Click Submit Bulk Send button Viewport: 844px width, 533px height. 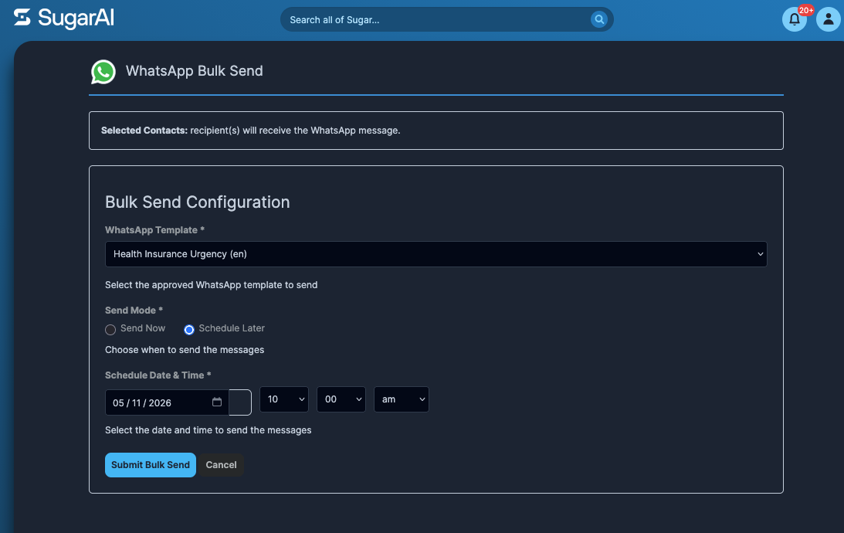pyautogui.click(x=150, y=464)
